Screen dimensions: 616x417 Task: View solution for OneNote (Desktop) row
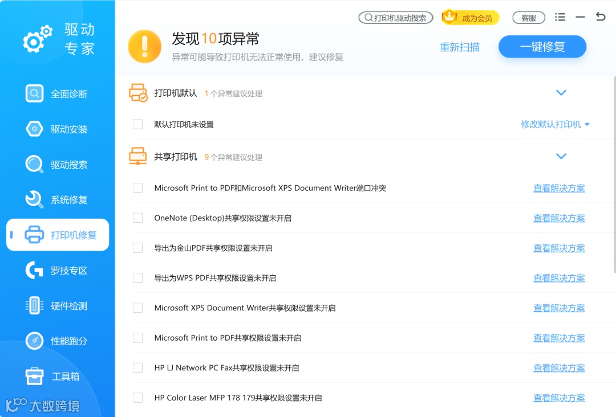coord(558,218)
